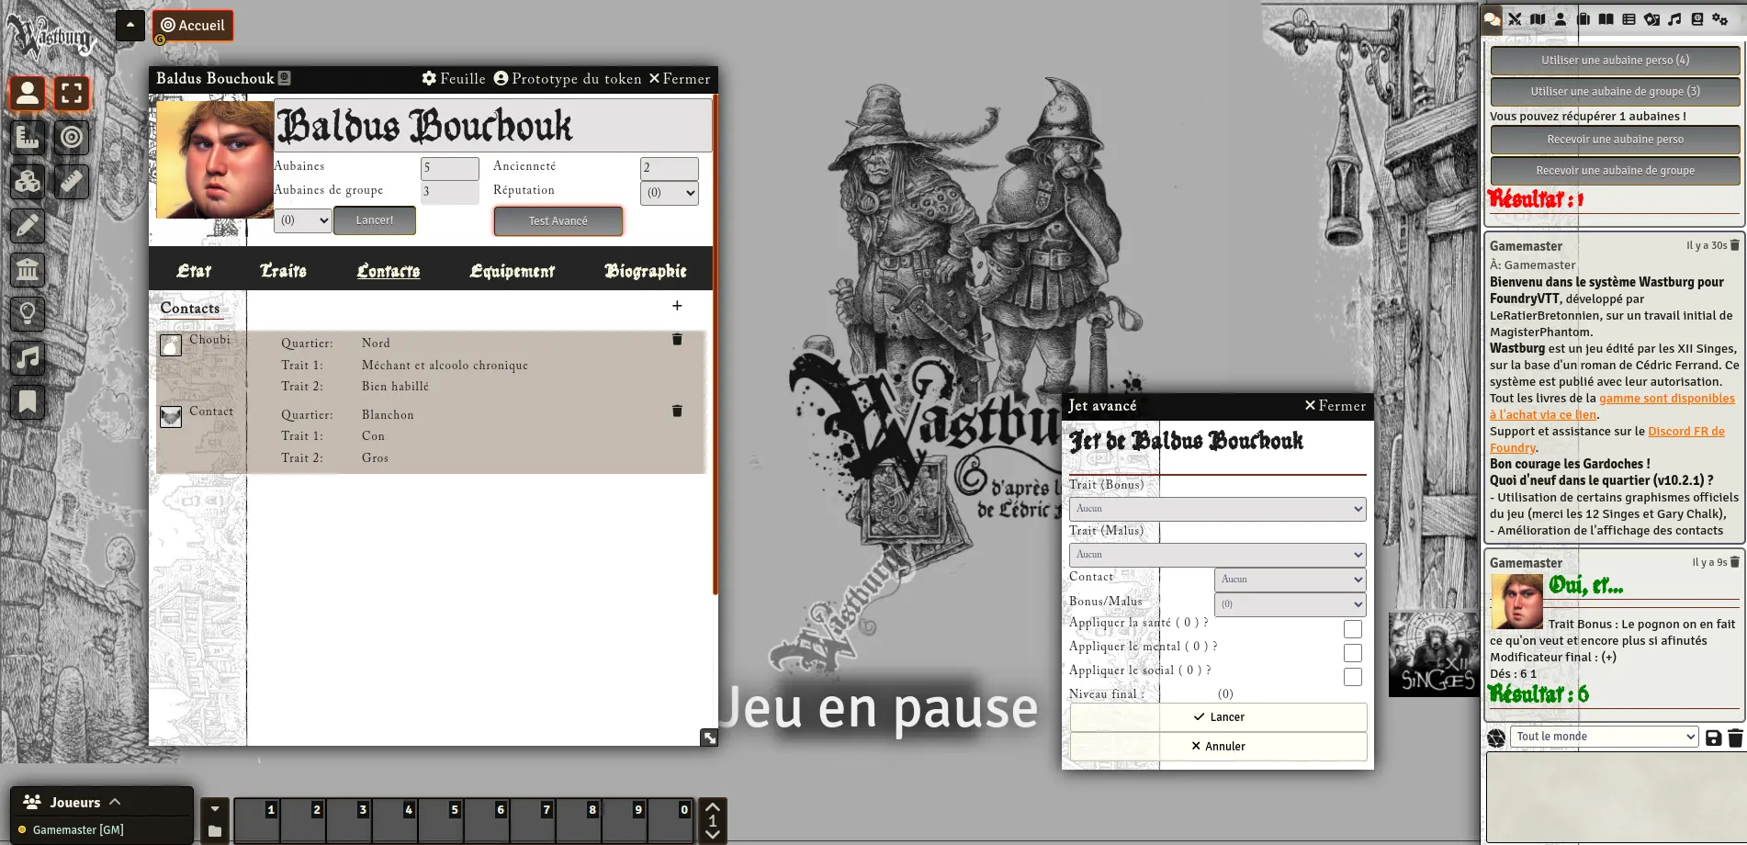1747x845 pixels.
Task: Select the Measurement Controls tool
Action: (x=28, y=137)
